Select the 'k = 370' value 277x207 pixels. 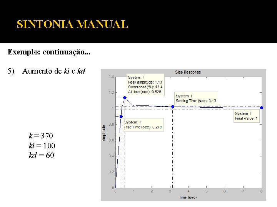(x=41, y=136)
